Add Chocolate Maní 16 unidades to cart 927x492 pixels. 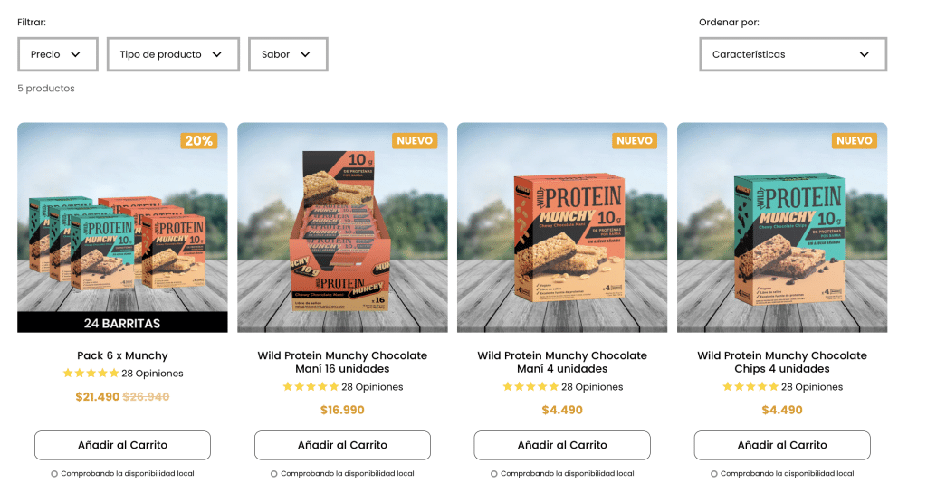coord(342,445)
